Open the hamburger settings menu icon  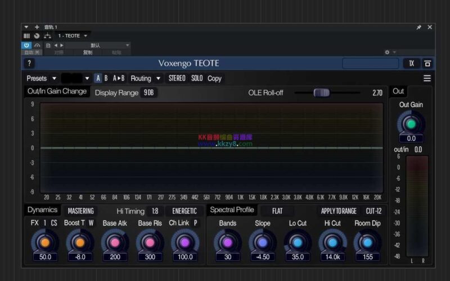pos(427,79)
